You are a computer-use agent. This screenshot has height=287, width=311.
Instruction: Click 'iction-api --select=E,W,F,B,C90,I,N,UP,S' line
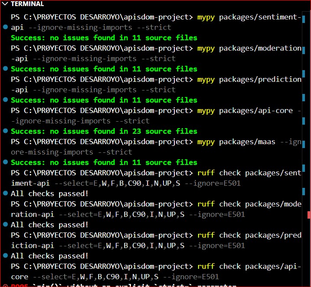(98, 245)
